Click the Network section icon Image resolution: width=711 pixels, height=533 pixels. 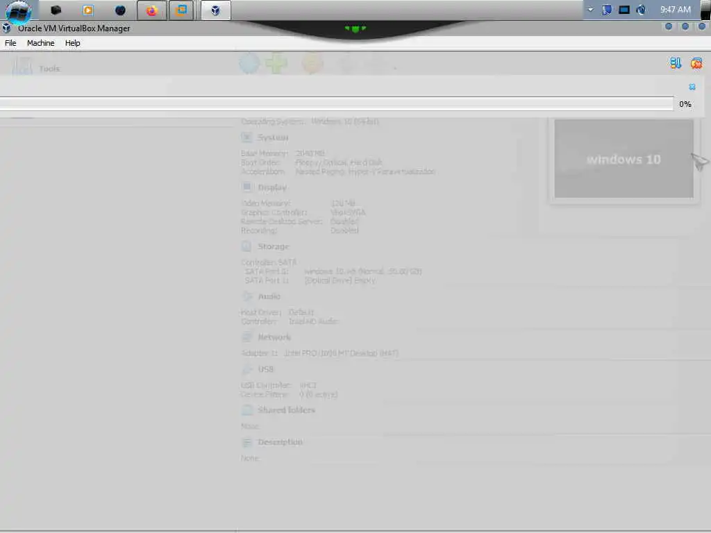[246, 337]
